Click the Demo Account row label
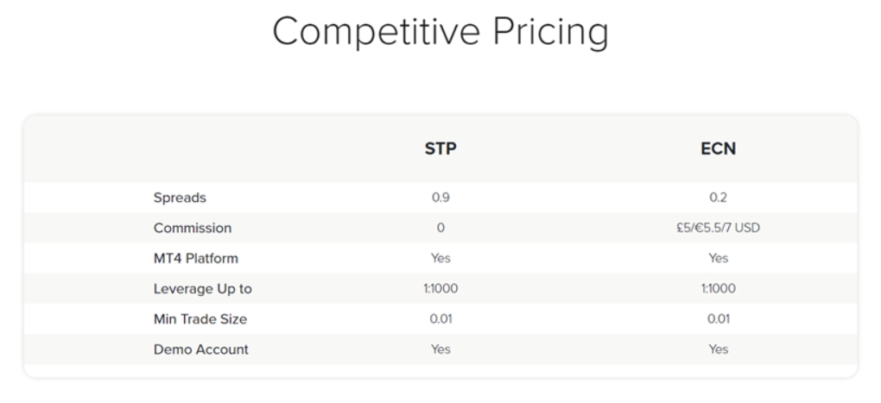The width and height of the screenshot is (881, 403). pyautogui.click(x=201, y=349)
